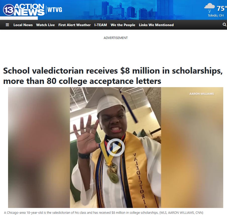Click the 13 Action News logo

[24, 10]
